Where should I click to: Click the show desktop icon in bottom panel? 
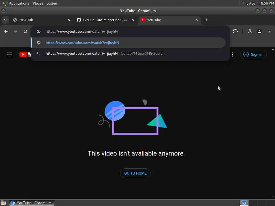coord(3,203)
